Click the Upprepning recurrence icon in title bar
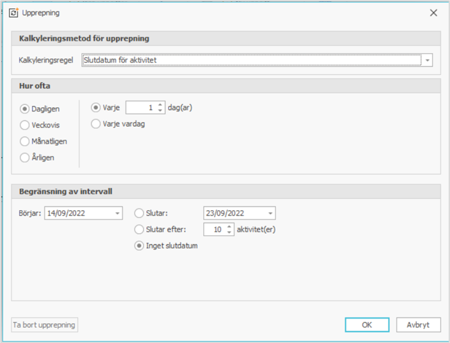450x343 pixels. pos(14,12)
